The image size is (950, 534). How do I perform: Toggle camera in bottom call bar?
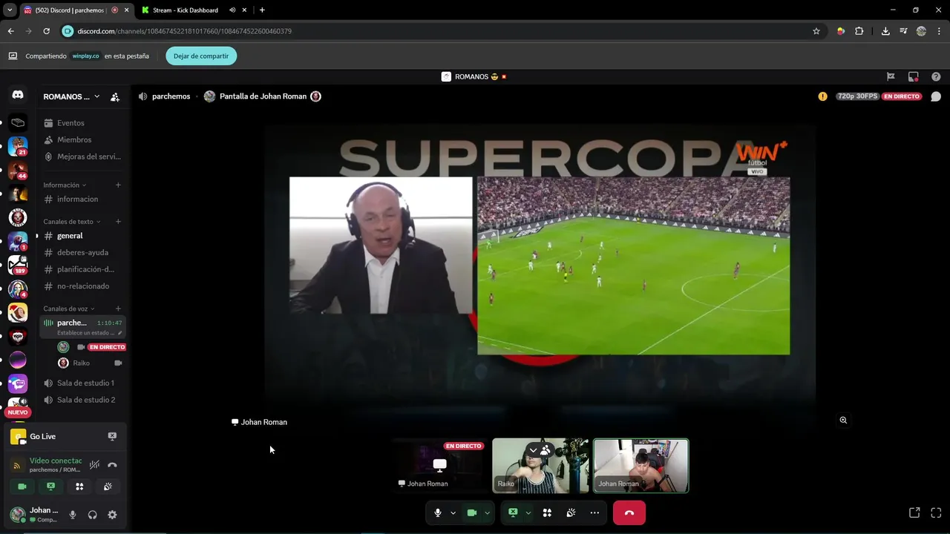coord(471,512)
